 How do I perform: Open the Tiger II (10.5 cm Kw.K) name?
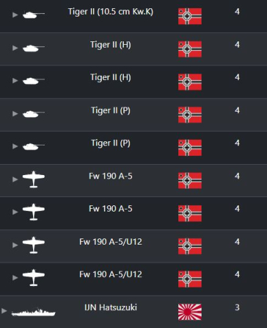coord(111,12)
